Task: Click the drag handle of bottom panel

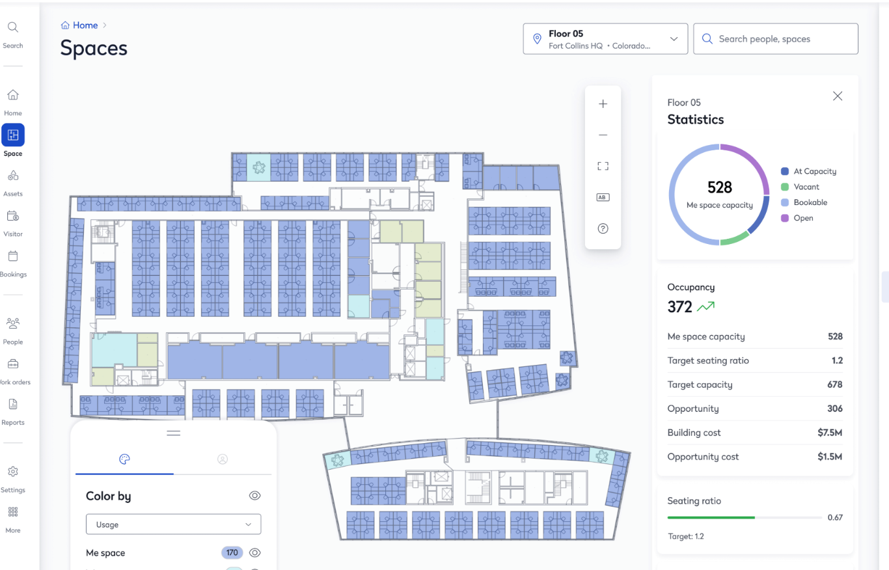Action: (x=173, y=433)
